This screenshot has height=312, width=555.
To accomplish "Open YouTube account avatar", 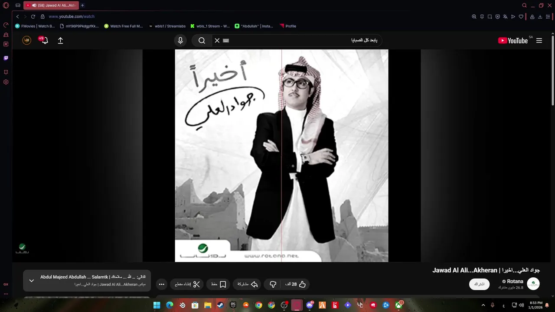I will [x=27, y=40].
